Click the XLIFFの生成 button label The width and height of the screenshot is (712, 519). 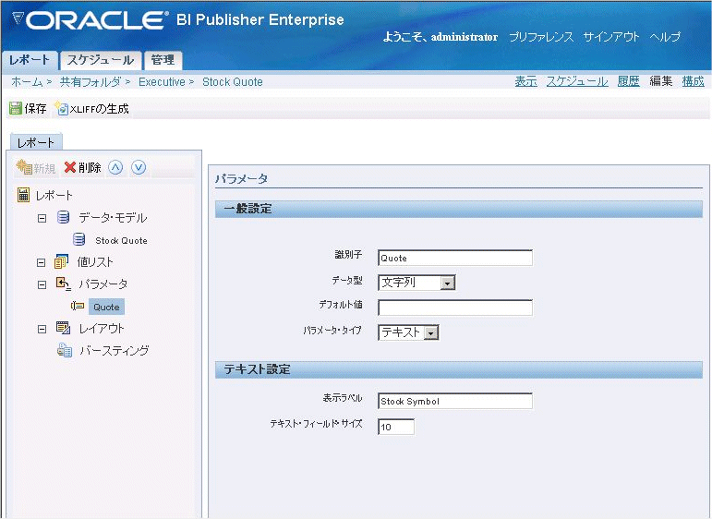[x=100, y=109]
